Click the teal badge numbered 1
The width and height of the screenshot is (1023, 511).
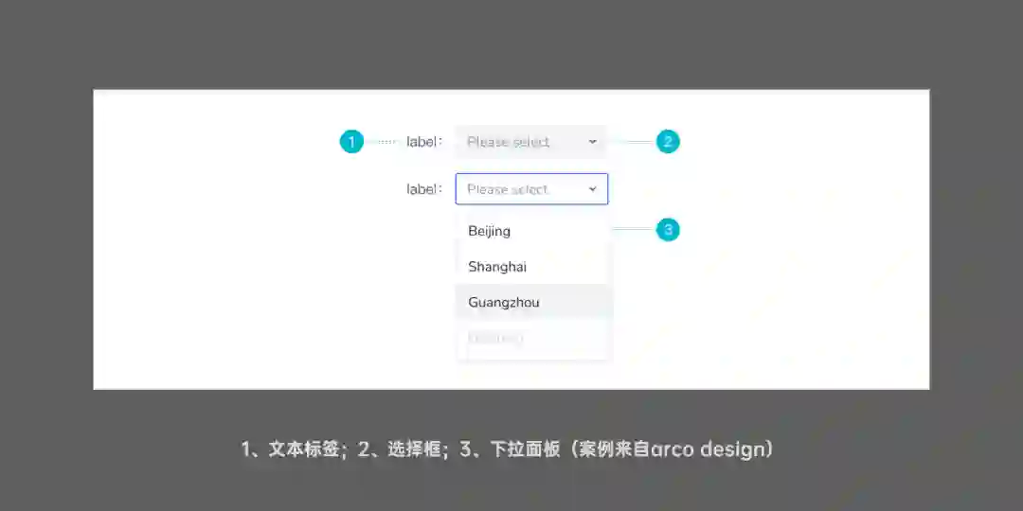(x=351, y=141)
